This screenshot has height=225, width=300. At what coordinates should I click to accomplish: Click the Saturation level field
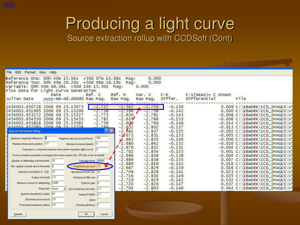click(103, 161)
